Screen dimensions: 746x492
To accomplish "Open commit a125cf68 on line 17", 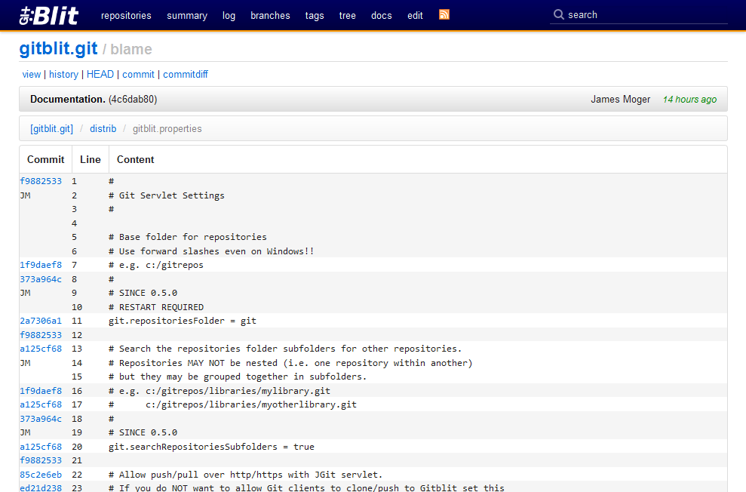I will 41,404.
